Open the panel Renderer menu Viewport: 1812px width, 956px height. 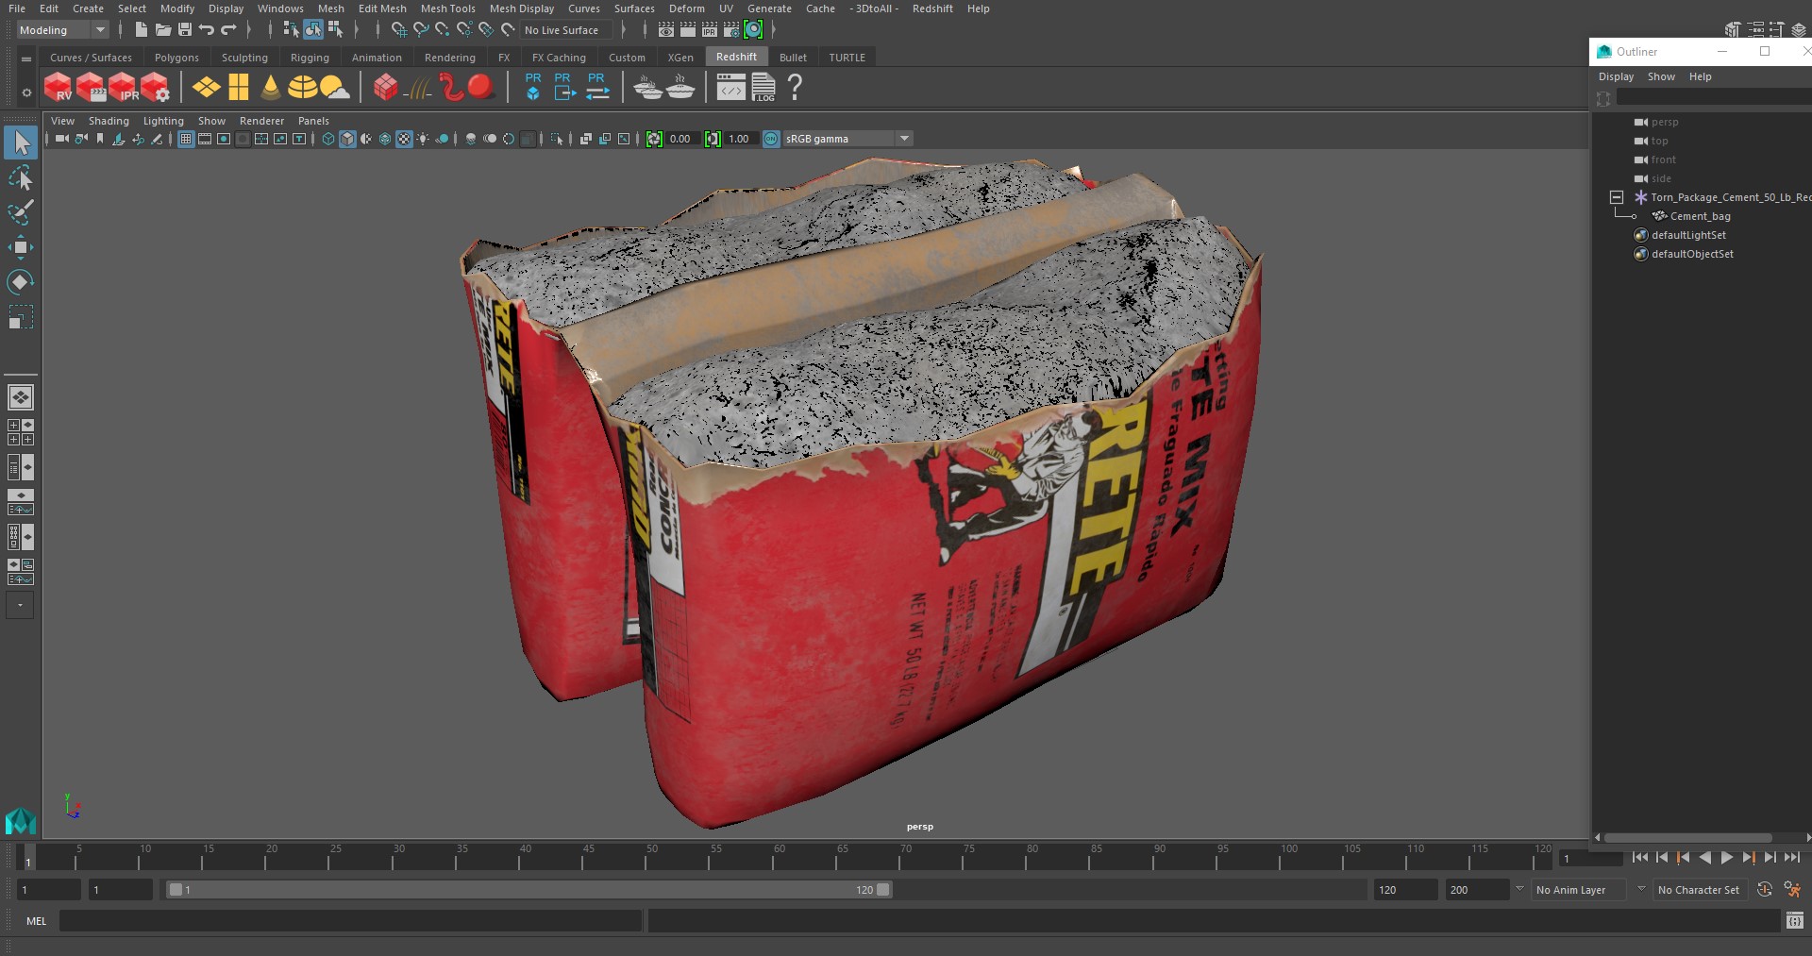click(x=261, y=121)
